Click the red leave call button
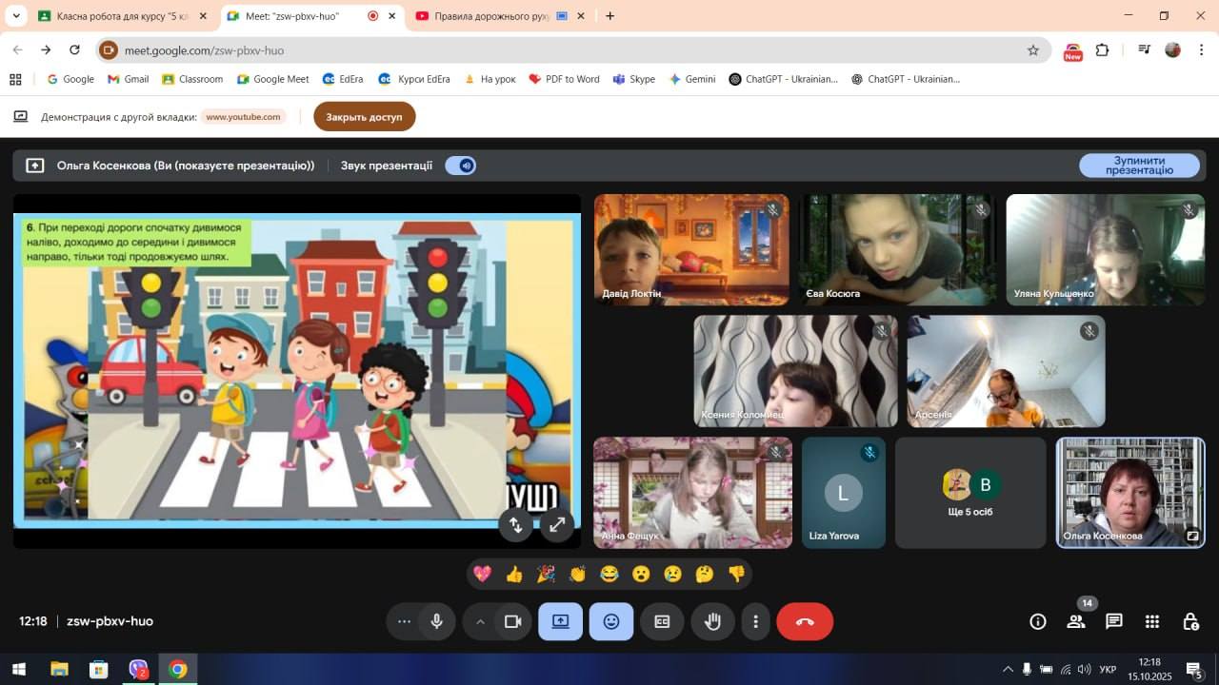This screenshot has height=685, width=1219. point(805,621)
